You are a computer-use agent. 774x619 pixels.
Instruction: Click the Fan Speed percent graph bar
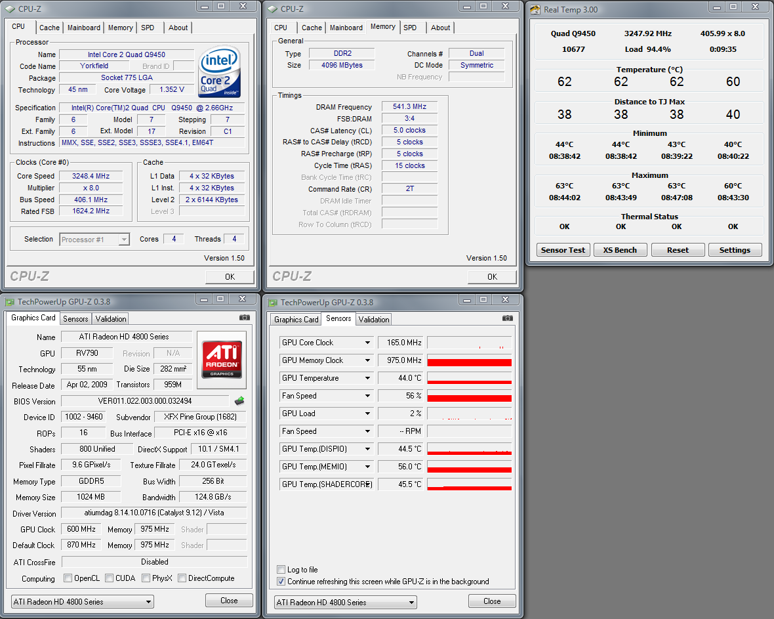tap(470, 396)
